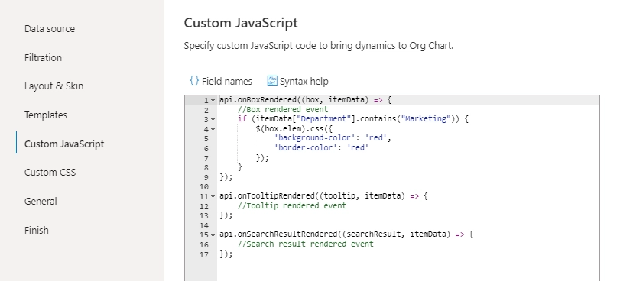Open the Finish step

(x=37, y=230)
